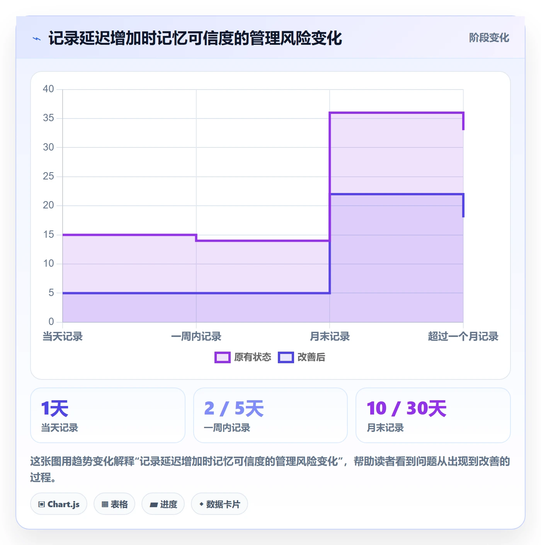The width and height of the screenshot is (541, 545).
Task: Select the 表格 tag chip
Action: coord(114,504)
